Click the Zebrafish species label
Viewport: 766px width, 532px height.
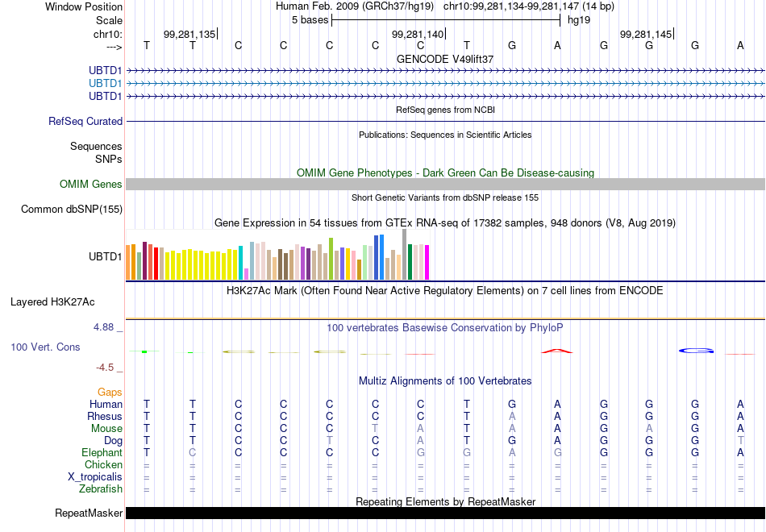pos(101,488)
